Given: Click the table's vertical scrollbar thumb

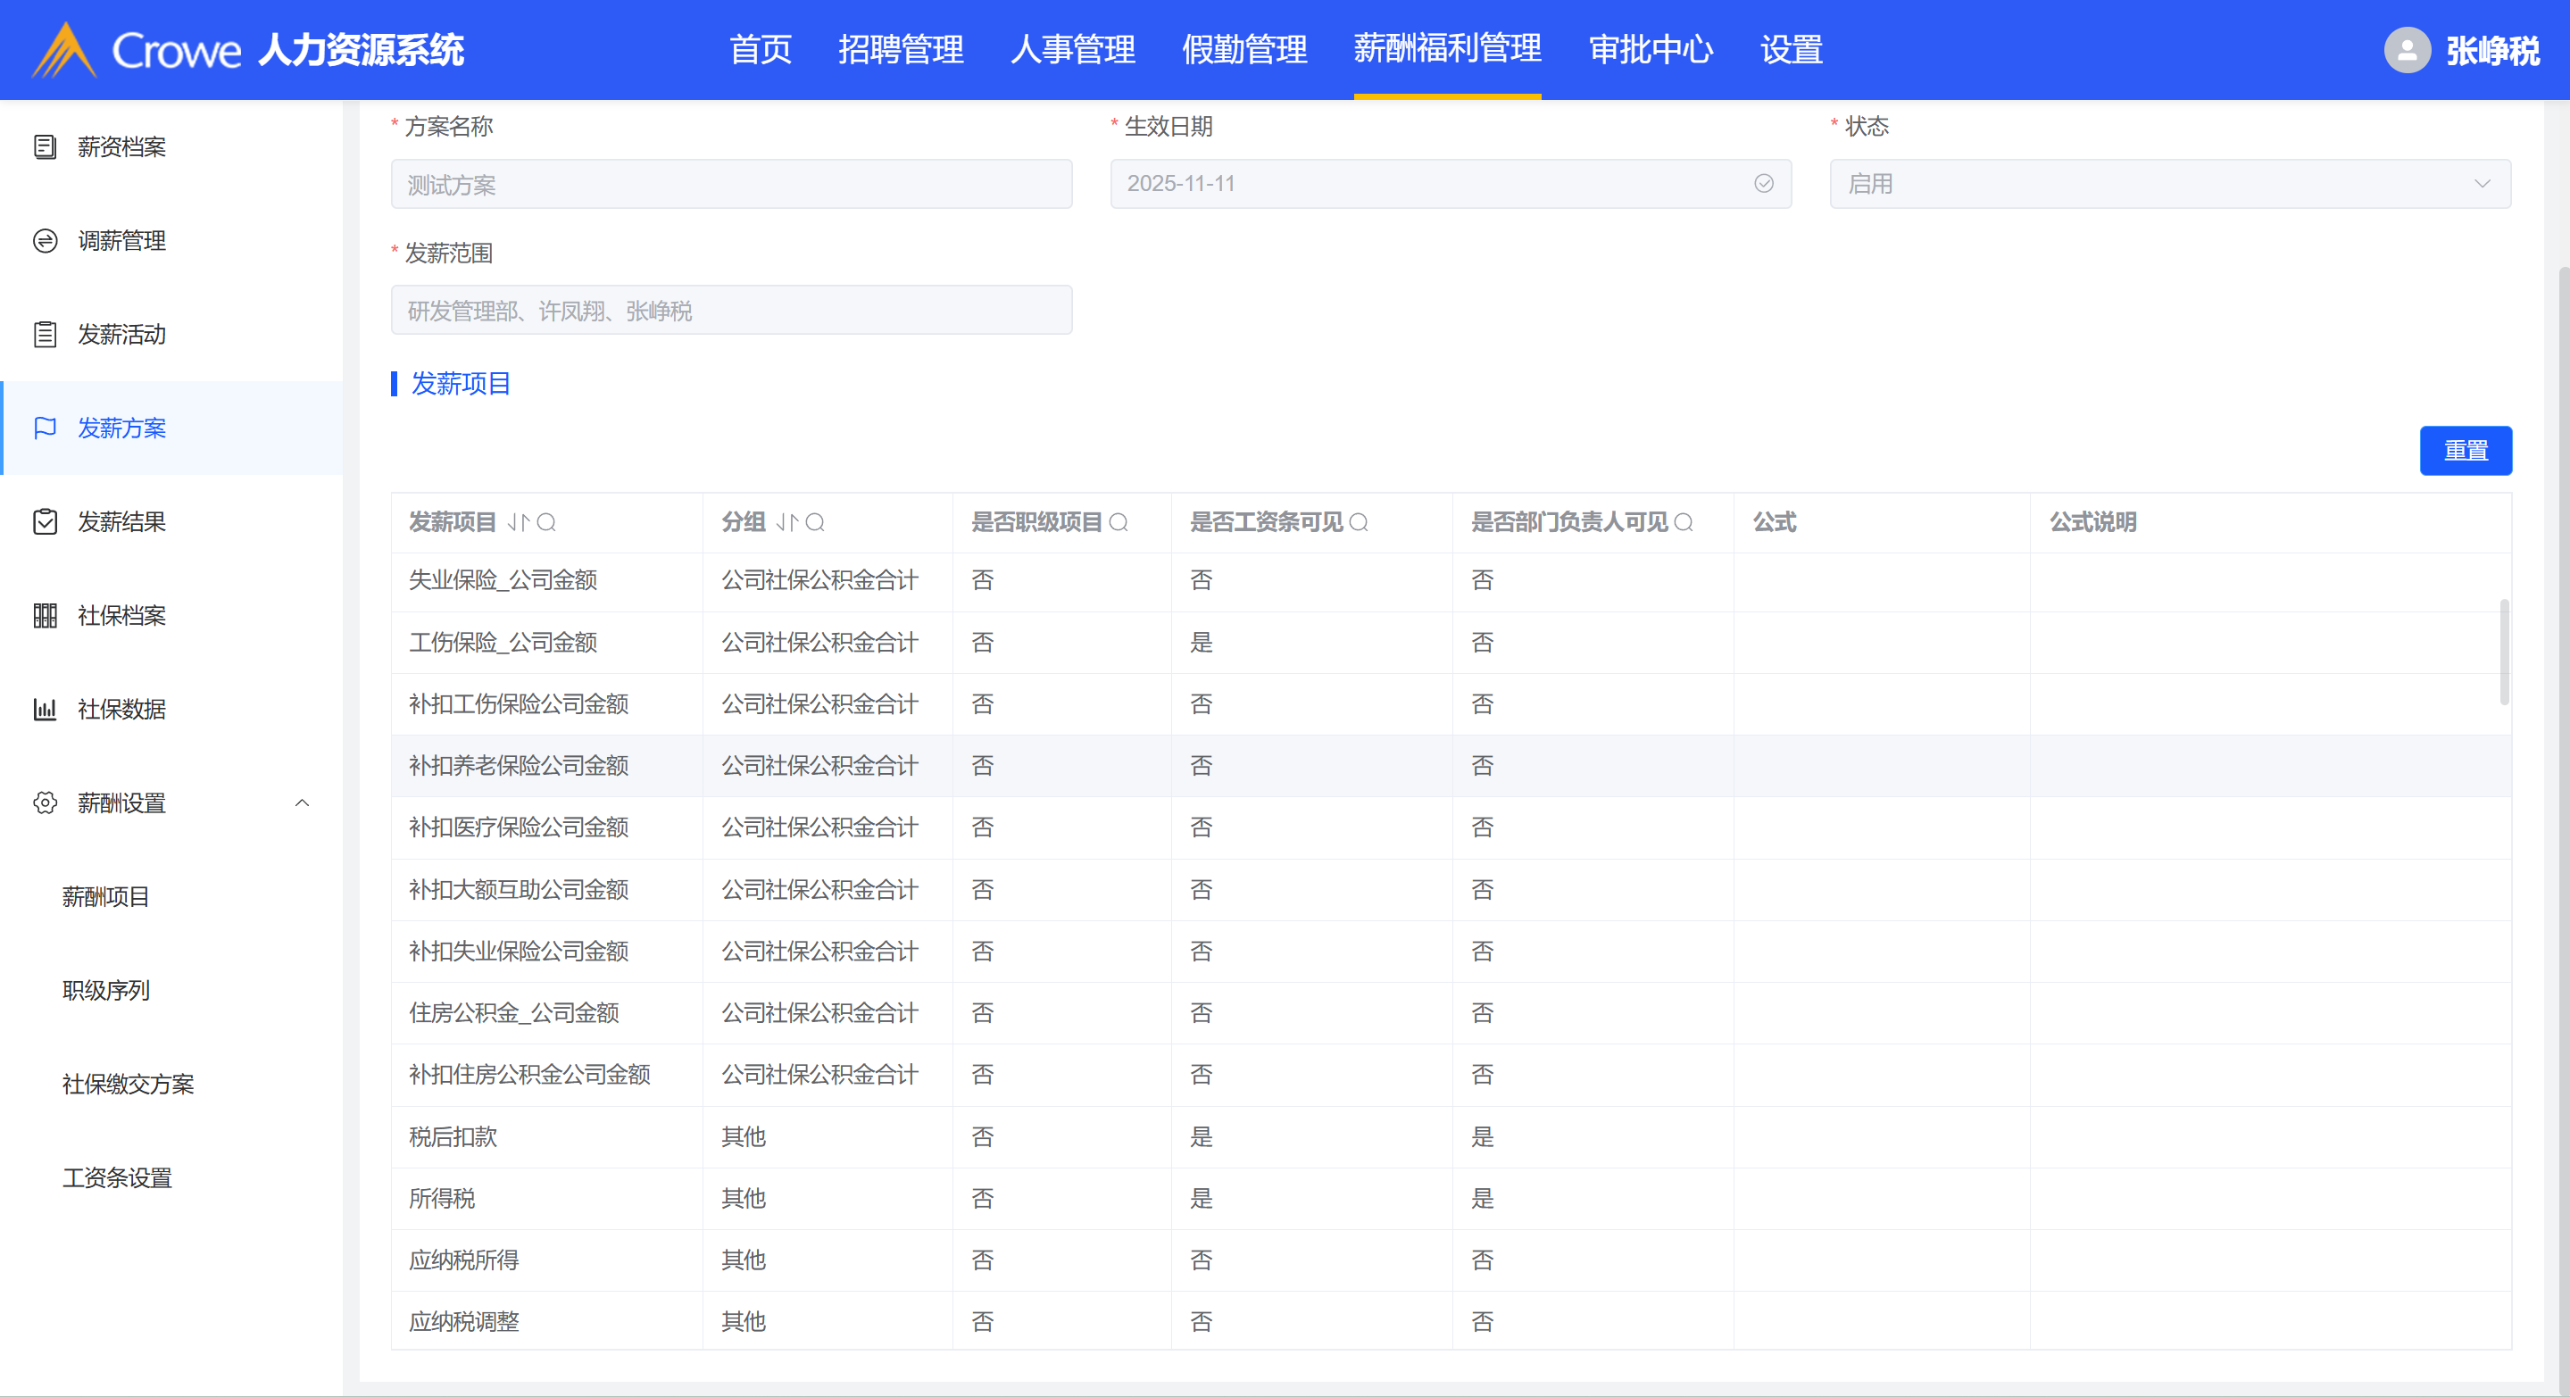Looking at the screenshot, I should click(x=2504, y=653).
